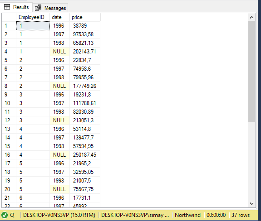Click the top-left select-all grid corner
The image size is (261, 221).
9,17
